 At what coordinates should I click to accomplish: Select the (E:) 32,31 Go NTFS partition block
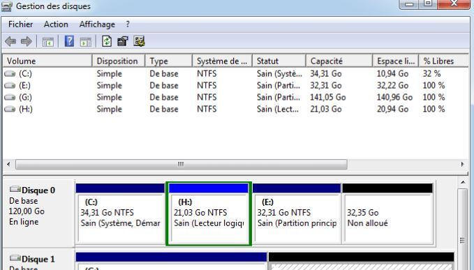pos(297,213)
